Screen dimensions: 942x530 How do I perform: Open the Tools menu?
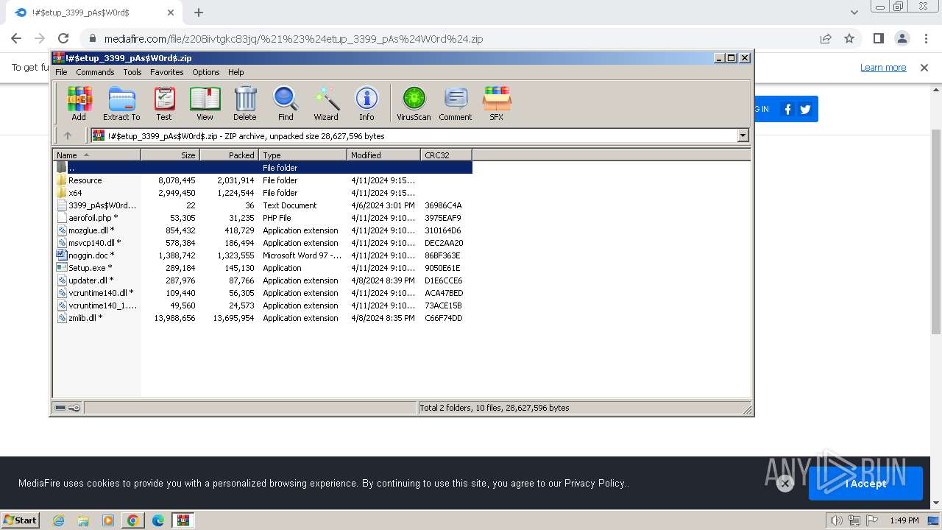[132, 72]
